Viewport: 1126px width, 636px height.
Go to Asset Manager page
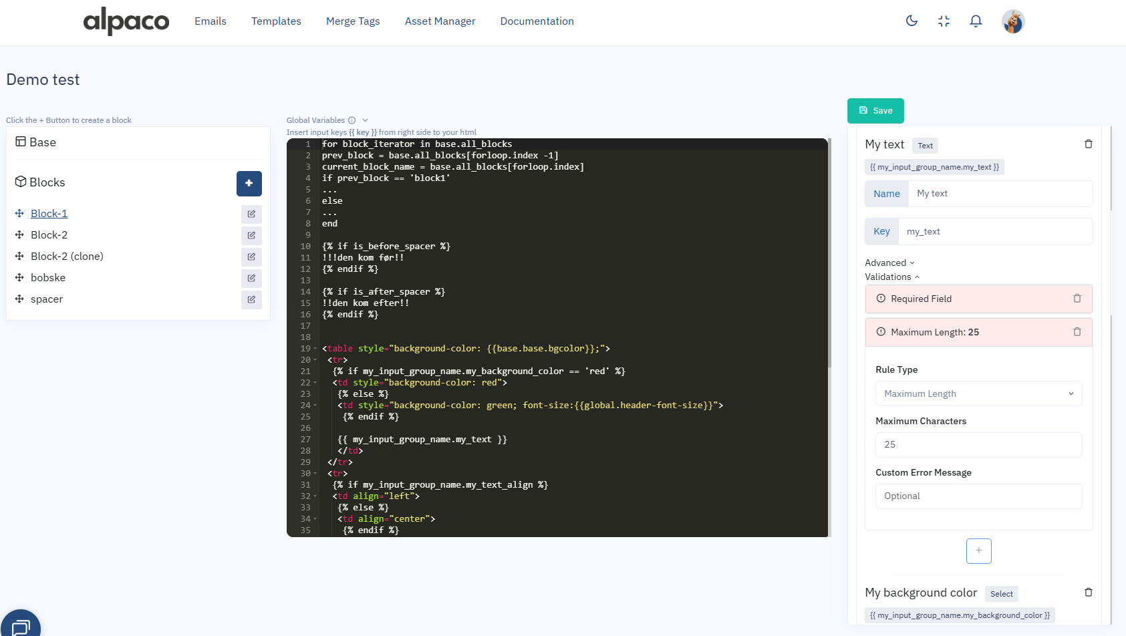click(440, 21)
